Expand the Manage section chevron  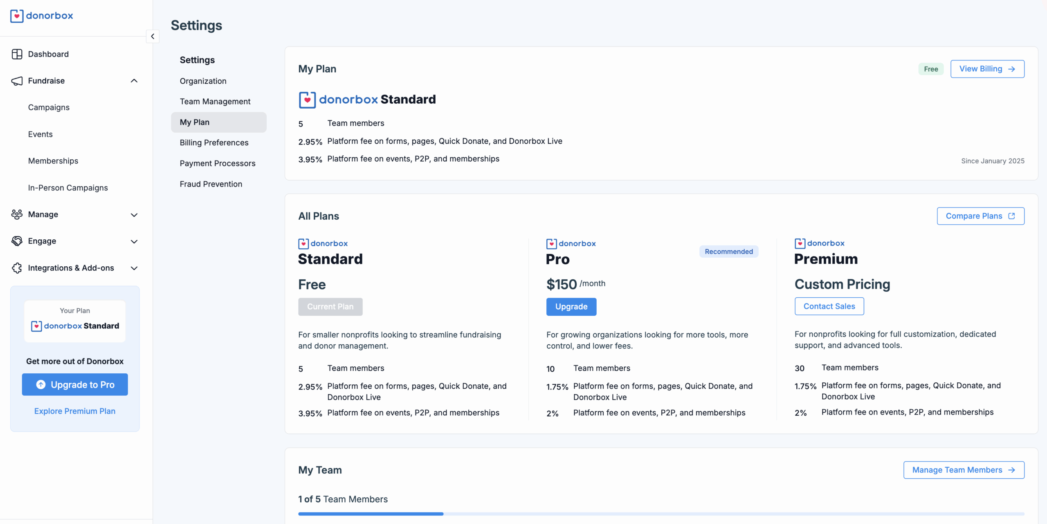point(134,215)
